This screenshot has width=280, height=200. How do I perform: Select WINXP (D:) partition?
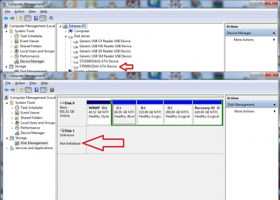[99, 112]
